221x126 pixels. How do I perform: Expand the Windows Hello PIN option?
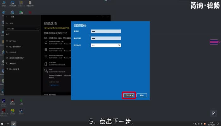(x=57, y=56)
